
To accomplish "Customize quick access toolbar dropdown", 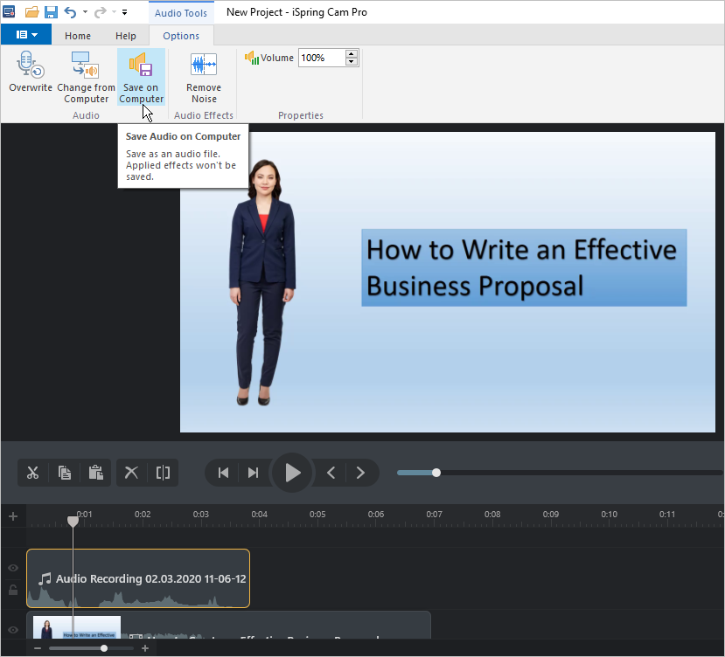I will click(124, 12).
